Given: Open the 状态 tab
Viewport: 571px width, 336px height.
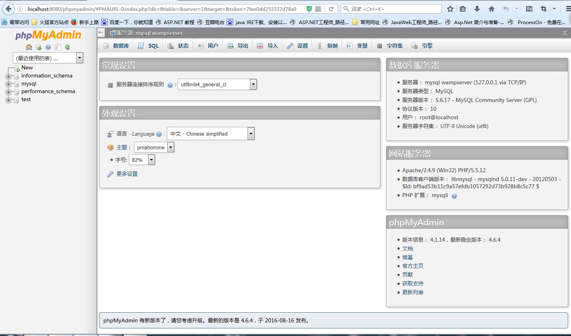Looking at the screenshot, I should (x=178, y=46).
